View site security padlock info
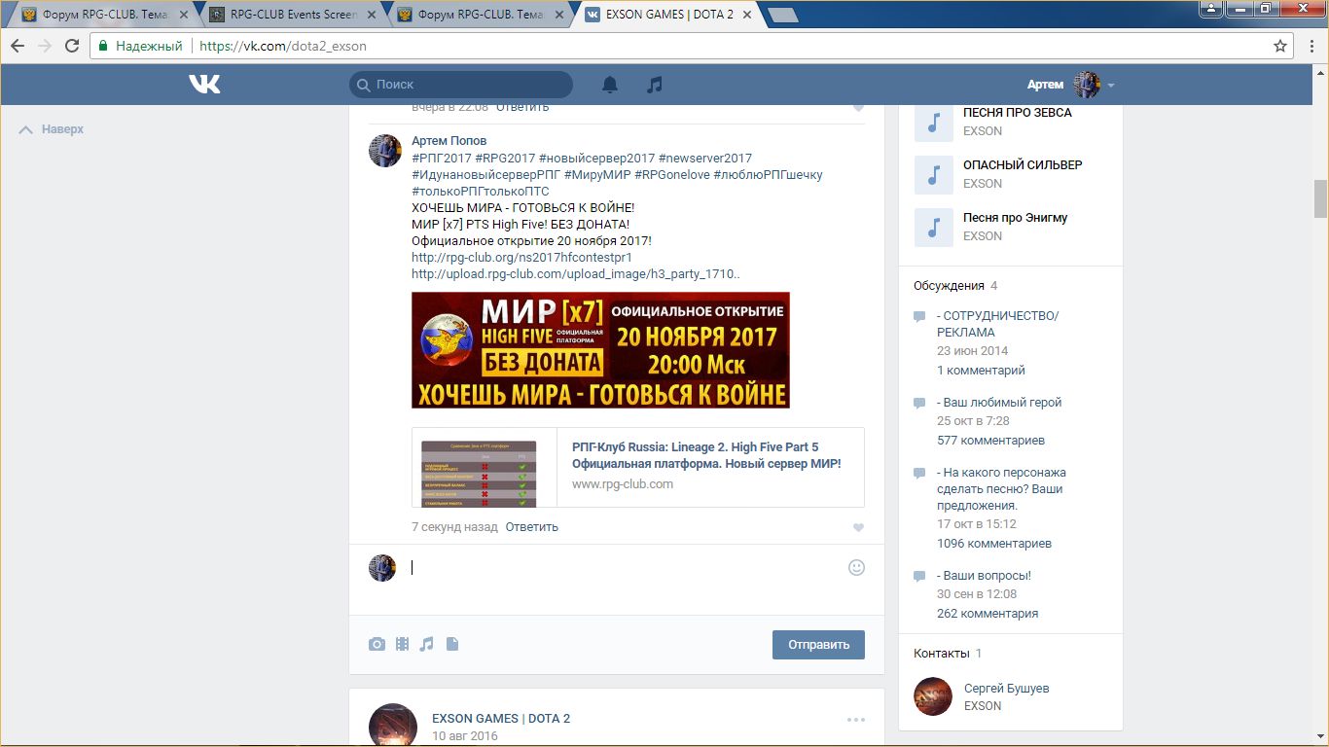 click(104, 46)
